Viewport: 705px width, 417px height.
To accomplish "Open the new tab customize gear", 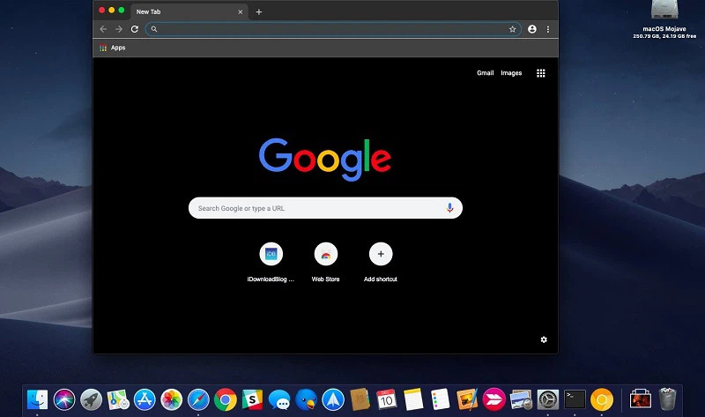I will click(544, 339).
